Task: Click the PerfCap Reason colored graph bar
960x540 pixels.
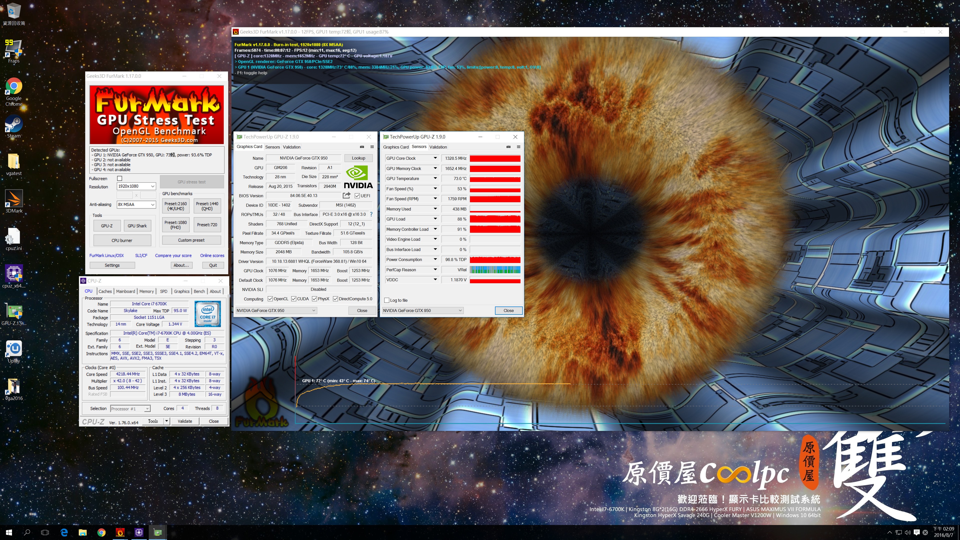Action: [495, 270]
